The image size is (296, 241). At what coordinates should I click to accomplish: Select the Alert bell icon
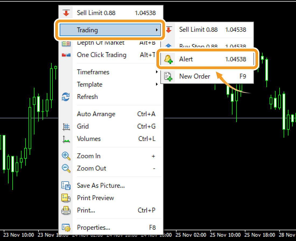point(169,59)
